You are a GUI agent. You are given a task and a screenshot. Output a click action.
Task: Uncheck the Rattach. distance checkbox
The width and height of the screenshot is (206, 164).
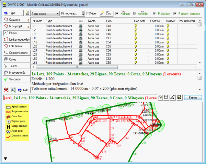[175, 14]
